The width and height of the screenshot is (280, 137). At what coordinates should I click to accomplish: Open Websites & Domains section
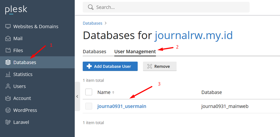37,26
